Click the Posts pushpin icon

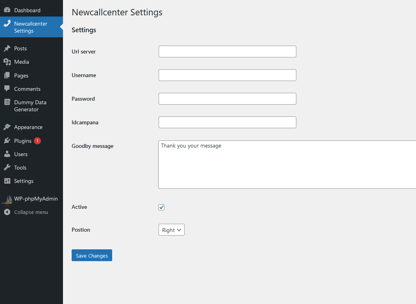[7, 48]
